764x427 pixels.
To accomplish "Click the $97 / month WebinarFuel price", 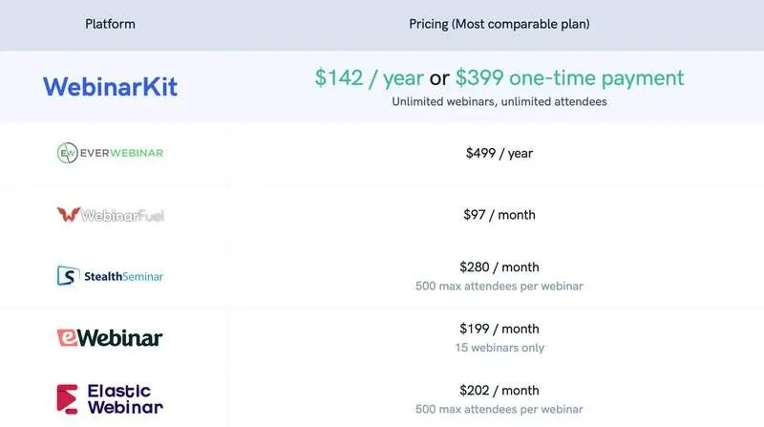I will 500,215.
